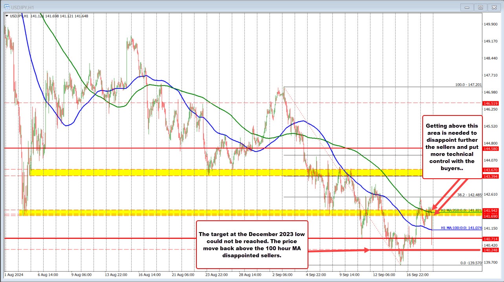Click the H1 MA:100 label at 141.074
This screenshot has width=504, height=282.
coord(460,227)
